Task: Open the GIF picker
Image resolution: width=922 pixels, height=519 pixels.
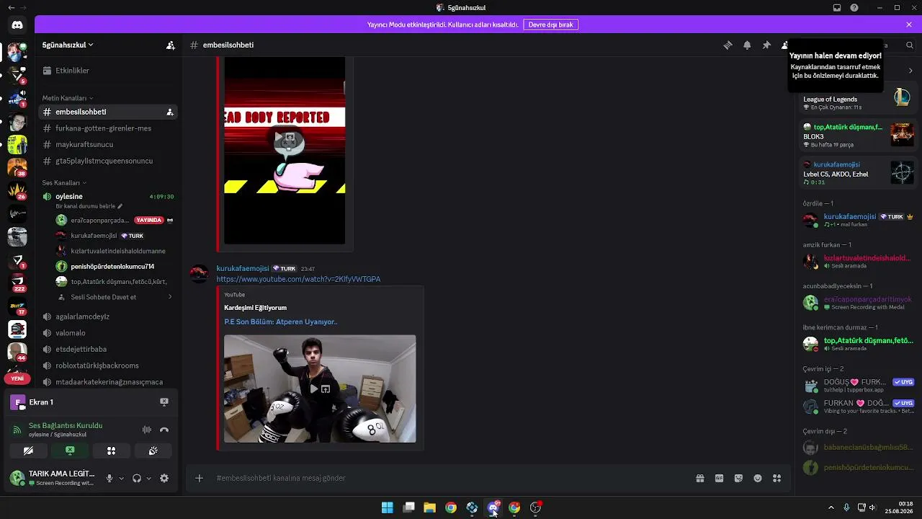Action: (719, 478)
